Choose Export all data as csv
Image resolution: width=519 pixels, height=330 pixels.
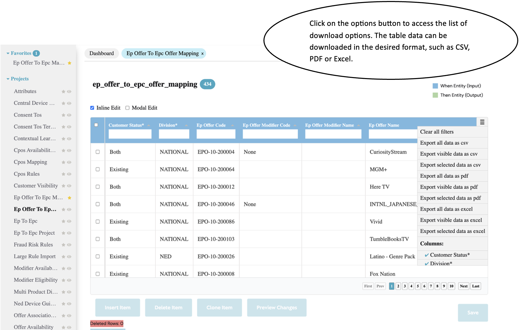pos(452,143)
